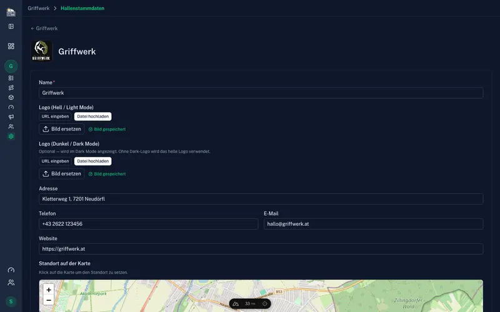This screenshot has width=500, height=312.
Task: Open the S user avatar menu
Action: click(11, 301)
